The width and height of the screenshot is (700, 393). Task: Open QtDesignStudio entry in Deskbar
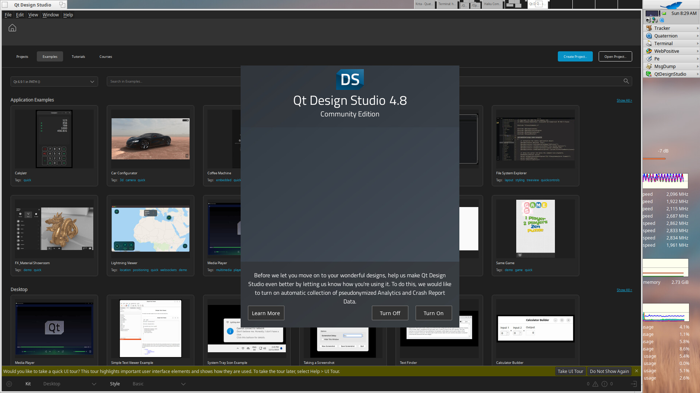[670, 74]
